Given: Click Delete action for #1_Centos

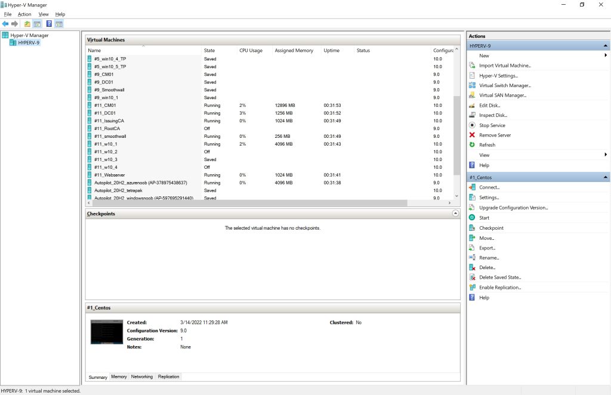Looking at the screenshot, I should click(x=487, y=267).
